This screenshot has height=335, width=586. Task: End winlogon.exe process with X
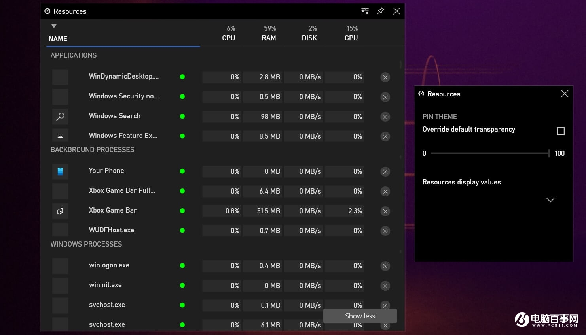(x=385, y=266)
